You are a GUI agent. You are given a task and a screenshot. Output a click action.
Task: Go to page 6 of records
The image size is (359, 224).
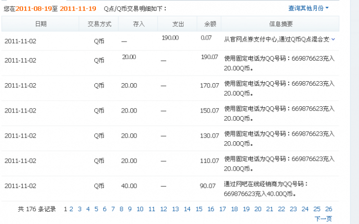(x=105, y=209)
